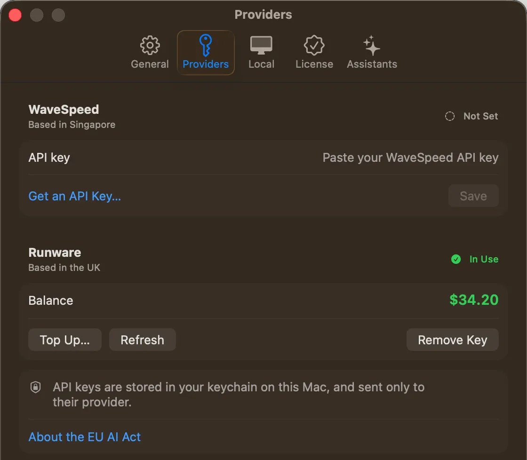Click the 'In Use' status label
This screenshot has height=460, width=527.
click(484, 259)
